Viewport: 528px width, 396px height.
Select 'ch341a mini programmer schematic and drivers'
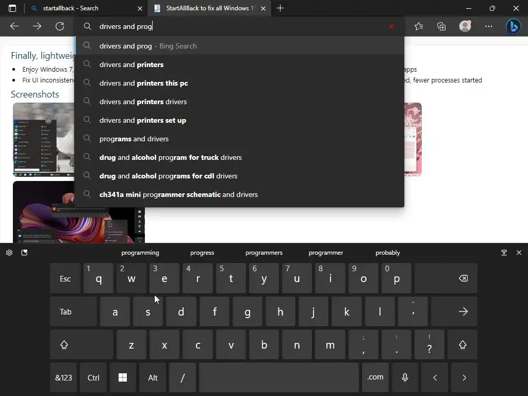[x=239, y=194]
